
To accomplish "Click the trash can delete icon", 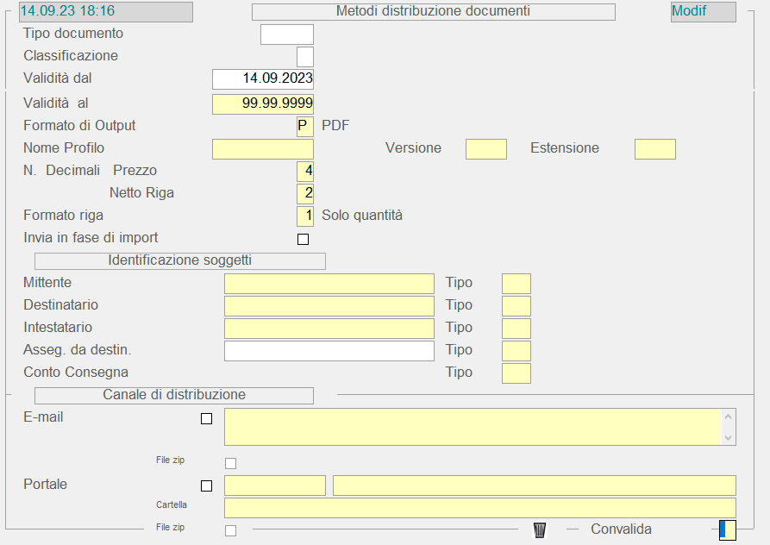I will pyautogui.click(x=540, y=529).
